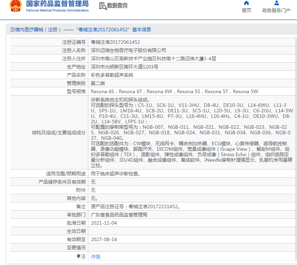Click 数据查询 label
The height and width of the screenshot is (265, 297).
pos(117,5)
